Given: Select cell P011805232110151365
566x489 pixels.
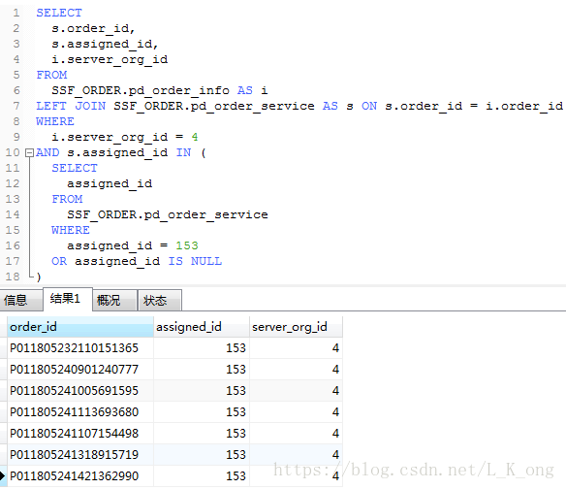Looking at the screenshot, I should pyautogui.click(x=80, y=348).
